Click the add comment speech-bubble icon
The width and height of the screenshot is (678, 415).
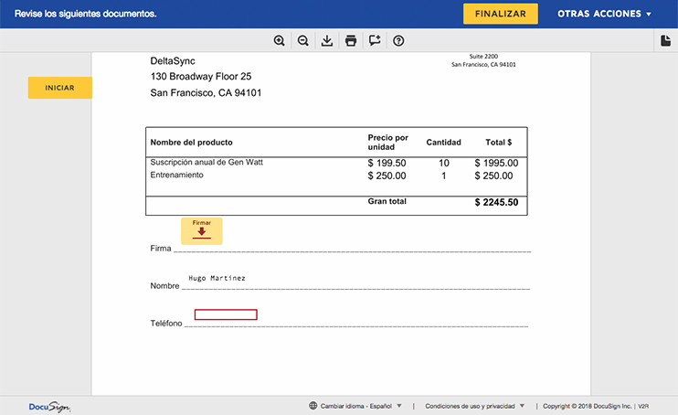[375, 41]
